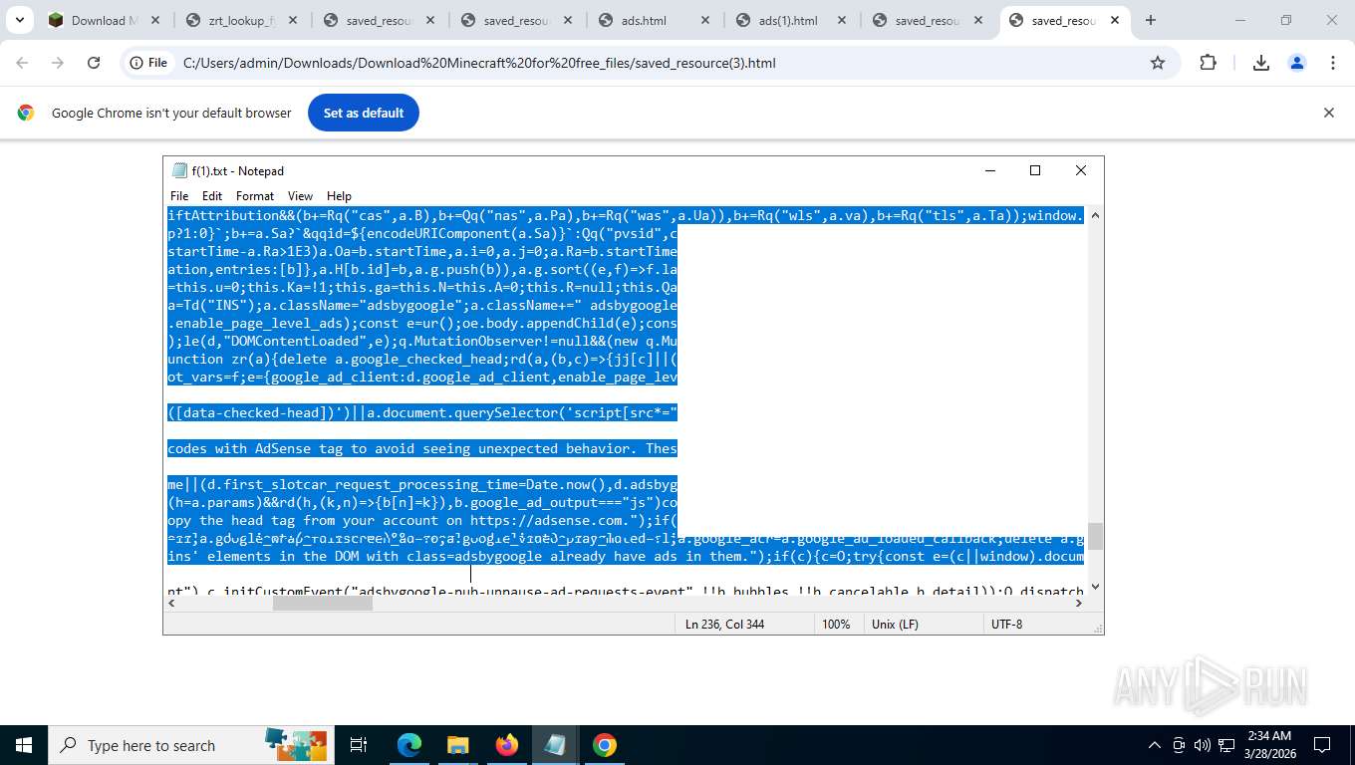Switch to the ads.html tab
Screen dimensions: 1355x765
point(655,20)
